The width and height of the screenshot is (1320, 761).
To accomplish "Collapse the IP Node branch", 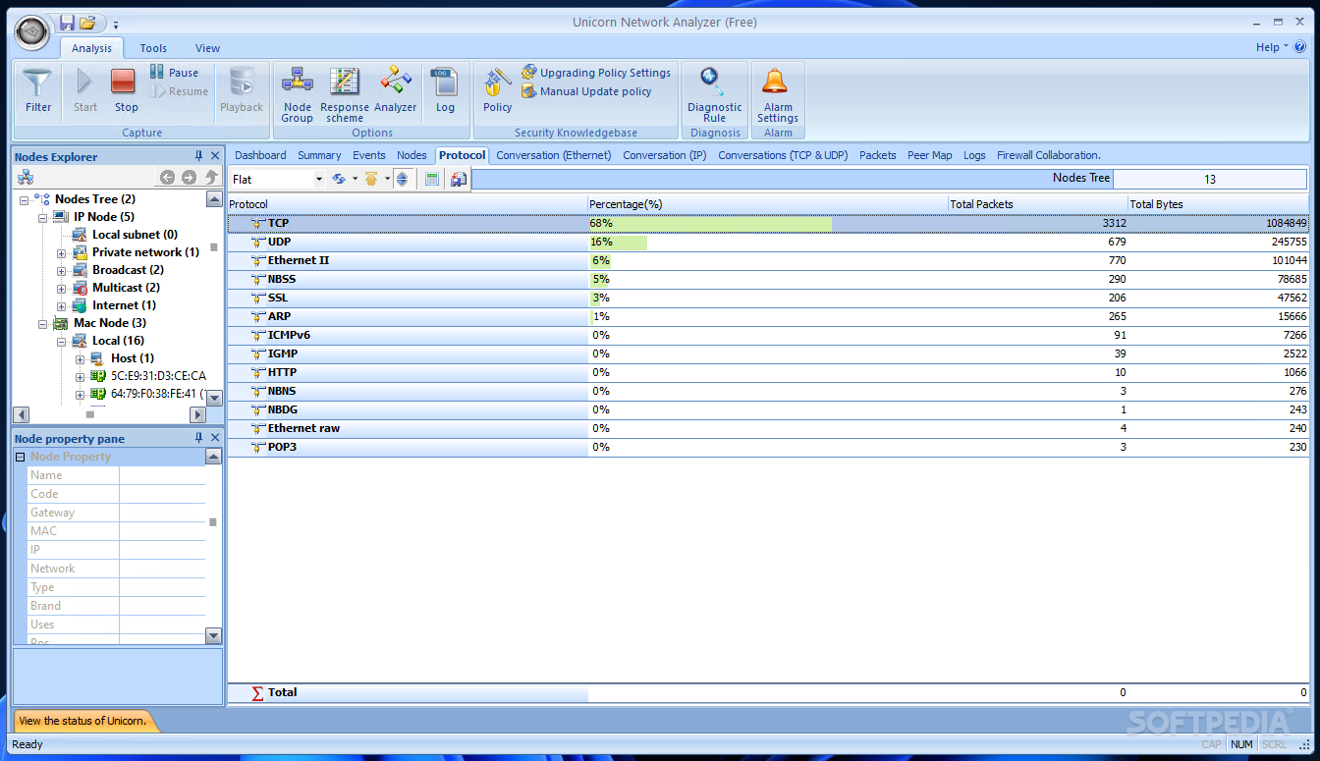I will tap(42, 218).
